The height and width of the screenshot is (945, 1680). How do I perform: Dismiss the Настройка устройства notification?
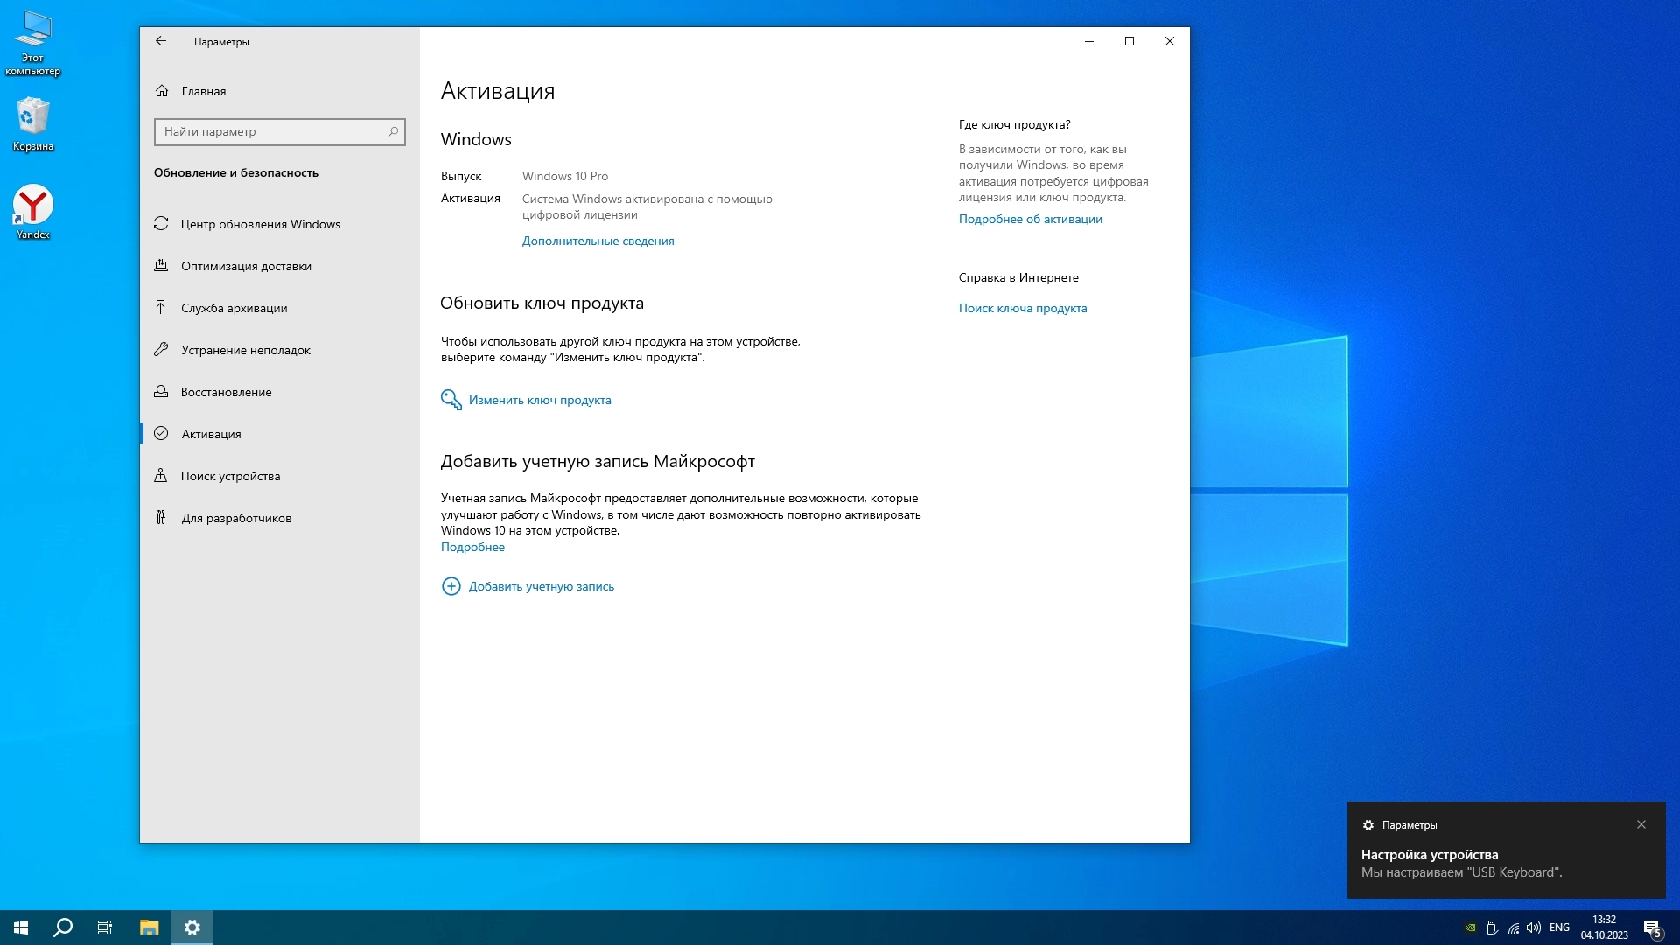click(x=1641, y=824)
